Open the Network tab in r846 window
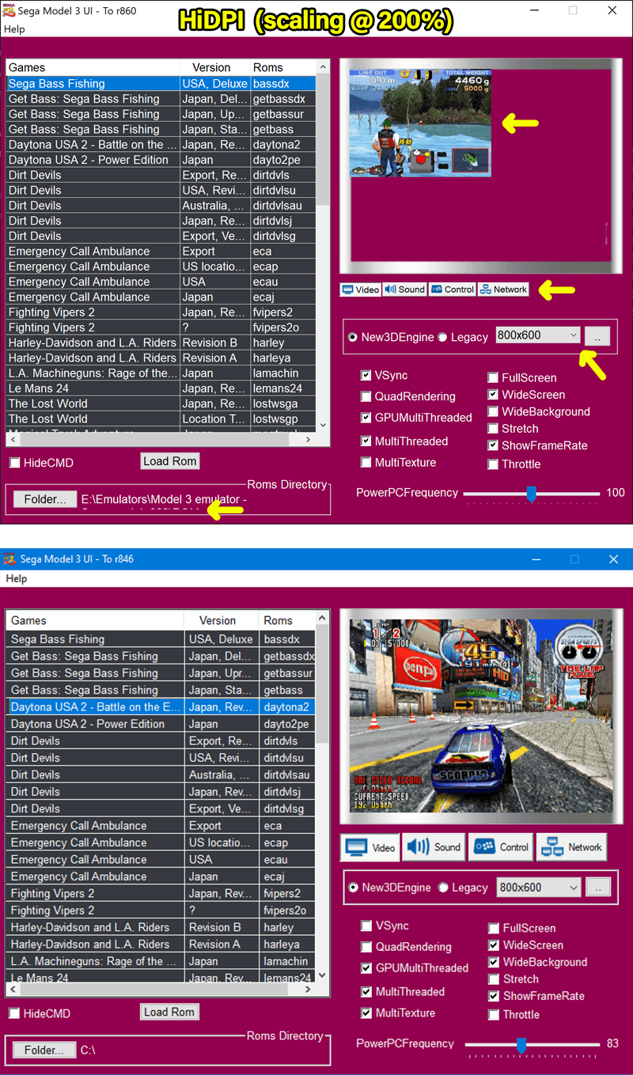The height and width of the screenshot is (1075, 633). click(571, 847)
